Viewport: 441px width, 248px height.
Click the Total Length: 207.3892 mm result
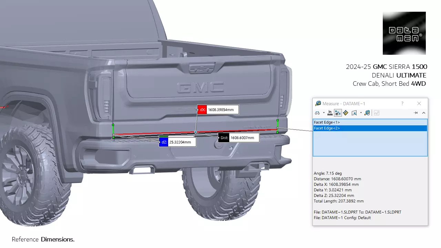pyautogui.click(x=339, y=201)
